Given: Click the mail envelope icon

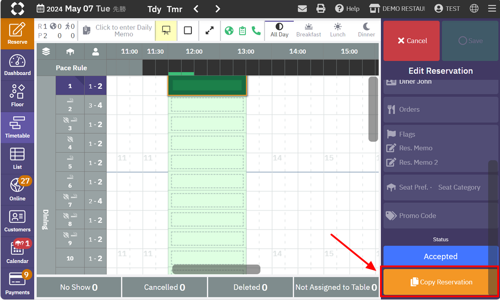Looking at the screenshot, I should [302, 9].
